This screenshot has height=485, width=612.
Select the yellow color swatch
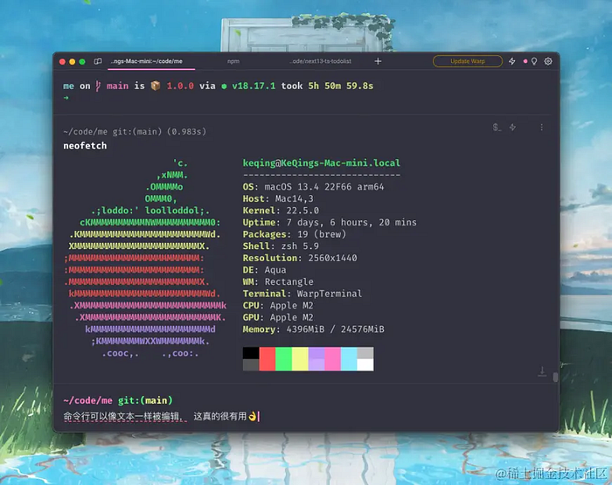[x=300, y=358]
